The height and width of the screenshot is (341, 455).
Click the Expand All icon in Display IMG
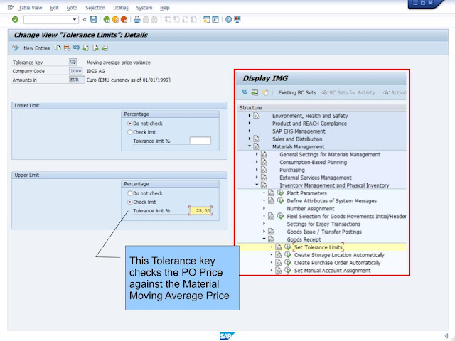(x=245, y=92)
